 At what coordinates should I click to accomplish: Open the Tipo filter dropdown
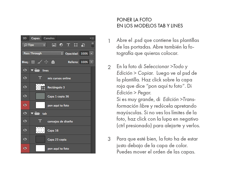point(34,45)
